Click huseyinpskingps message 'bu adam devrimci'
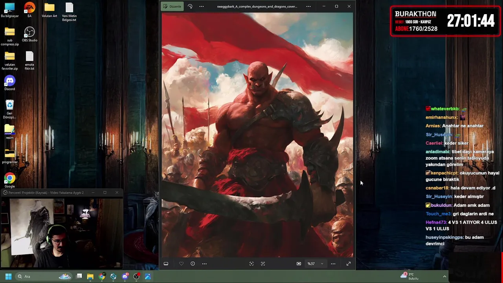The width and height of the screenshot is (503, 283). (x=455, y=240)
